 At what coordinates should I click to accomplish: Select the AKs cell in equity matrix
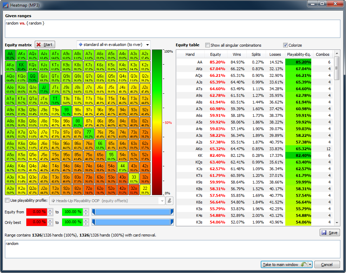tap(22, 55)
